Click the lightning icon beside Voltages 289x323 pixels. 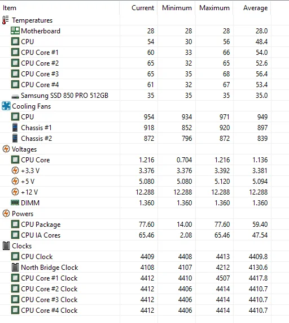pos(6,149)
